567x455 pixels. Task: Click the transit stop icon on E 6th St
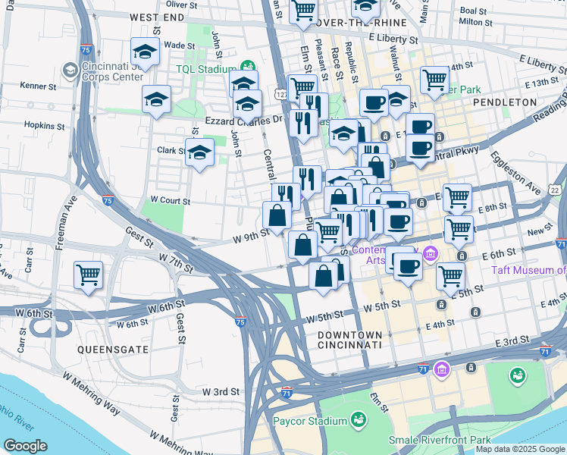[x=462, y=256]
